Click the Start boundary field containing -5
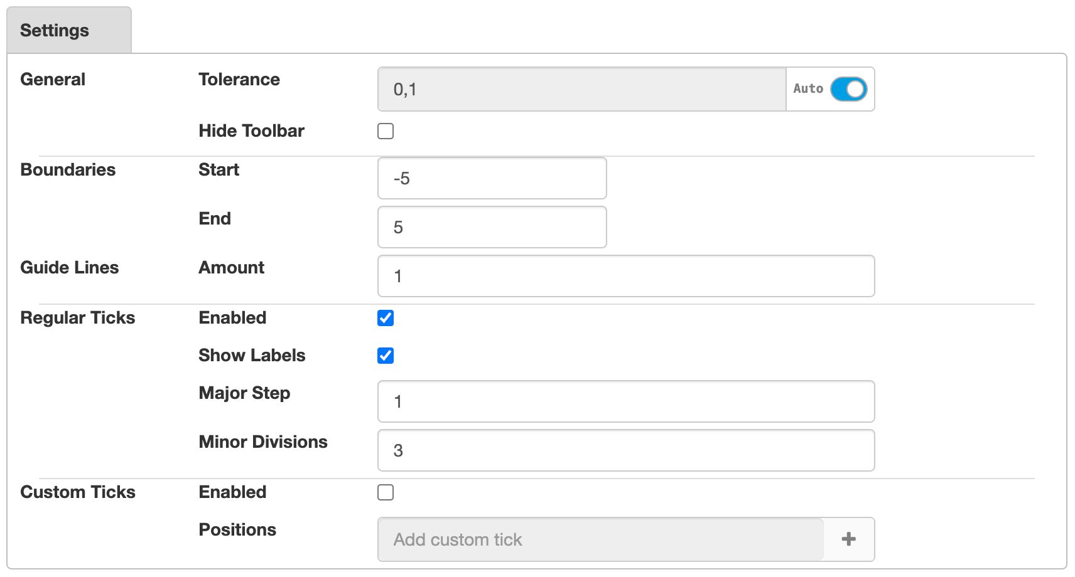 (x=492, y=177)
